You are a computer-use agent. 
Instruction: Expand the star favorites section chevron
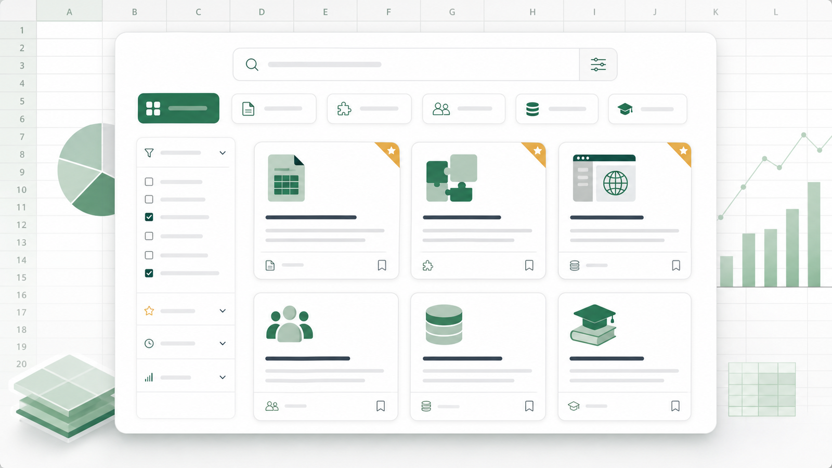[x=223, y=311]
